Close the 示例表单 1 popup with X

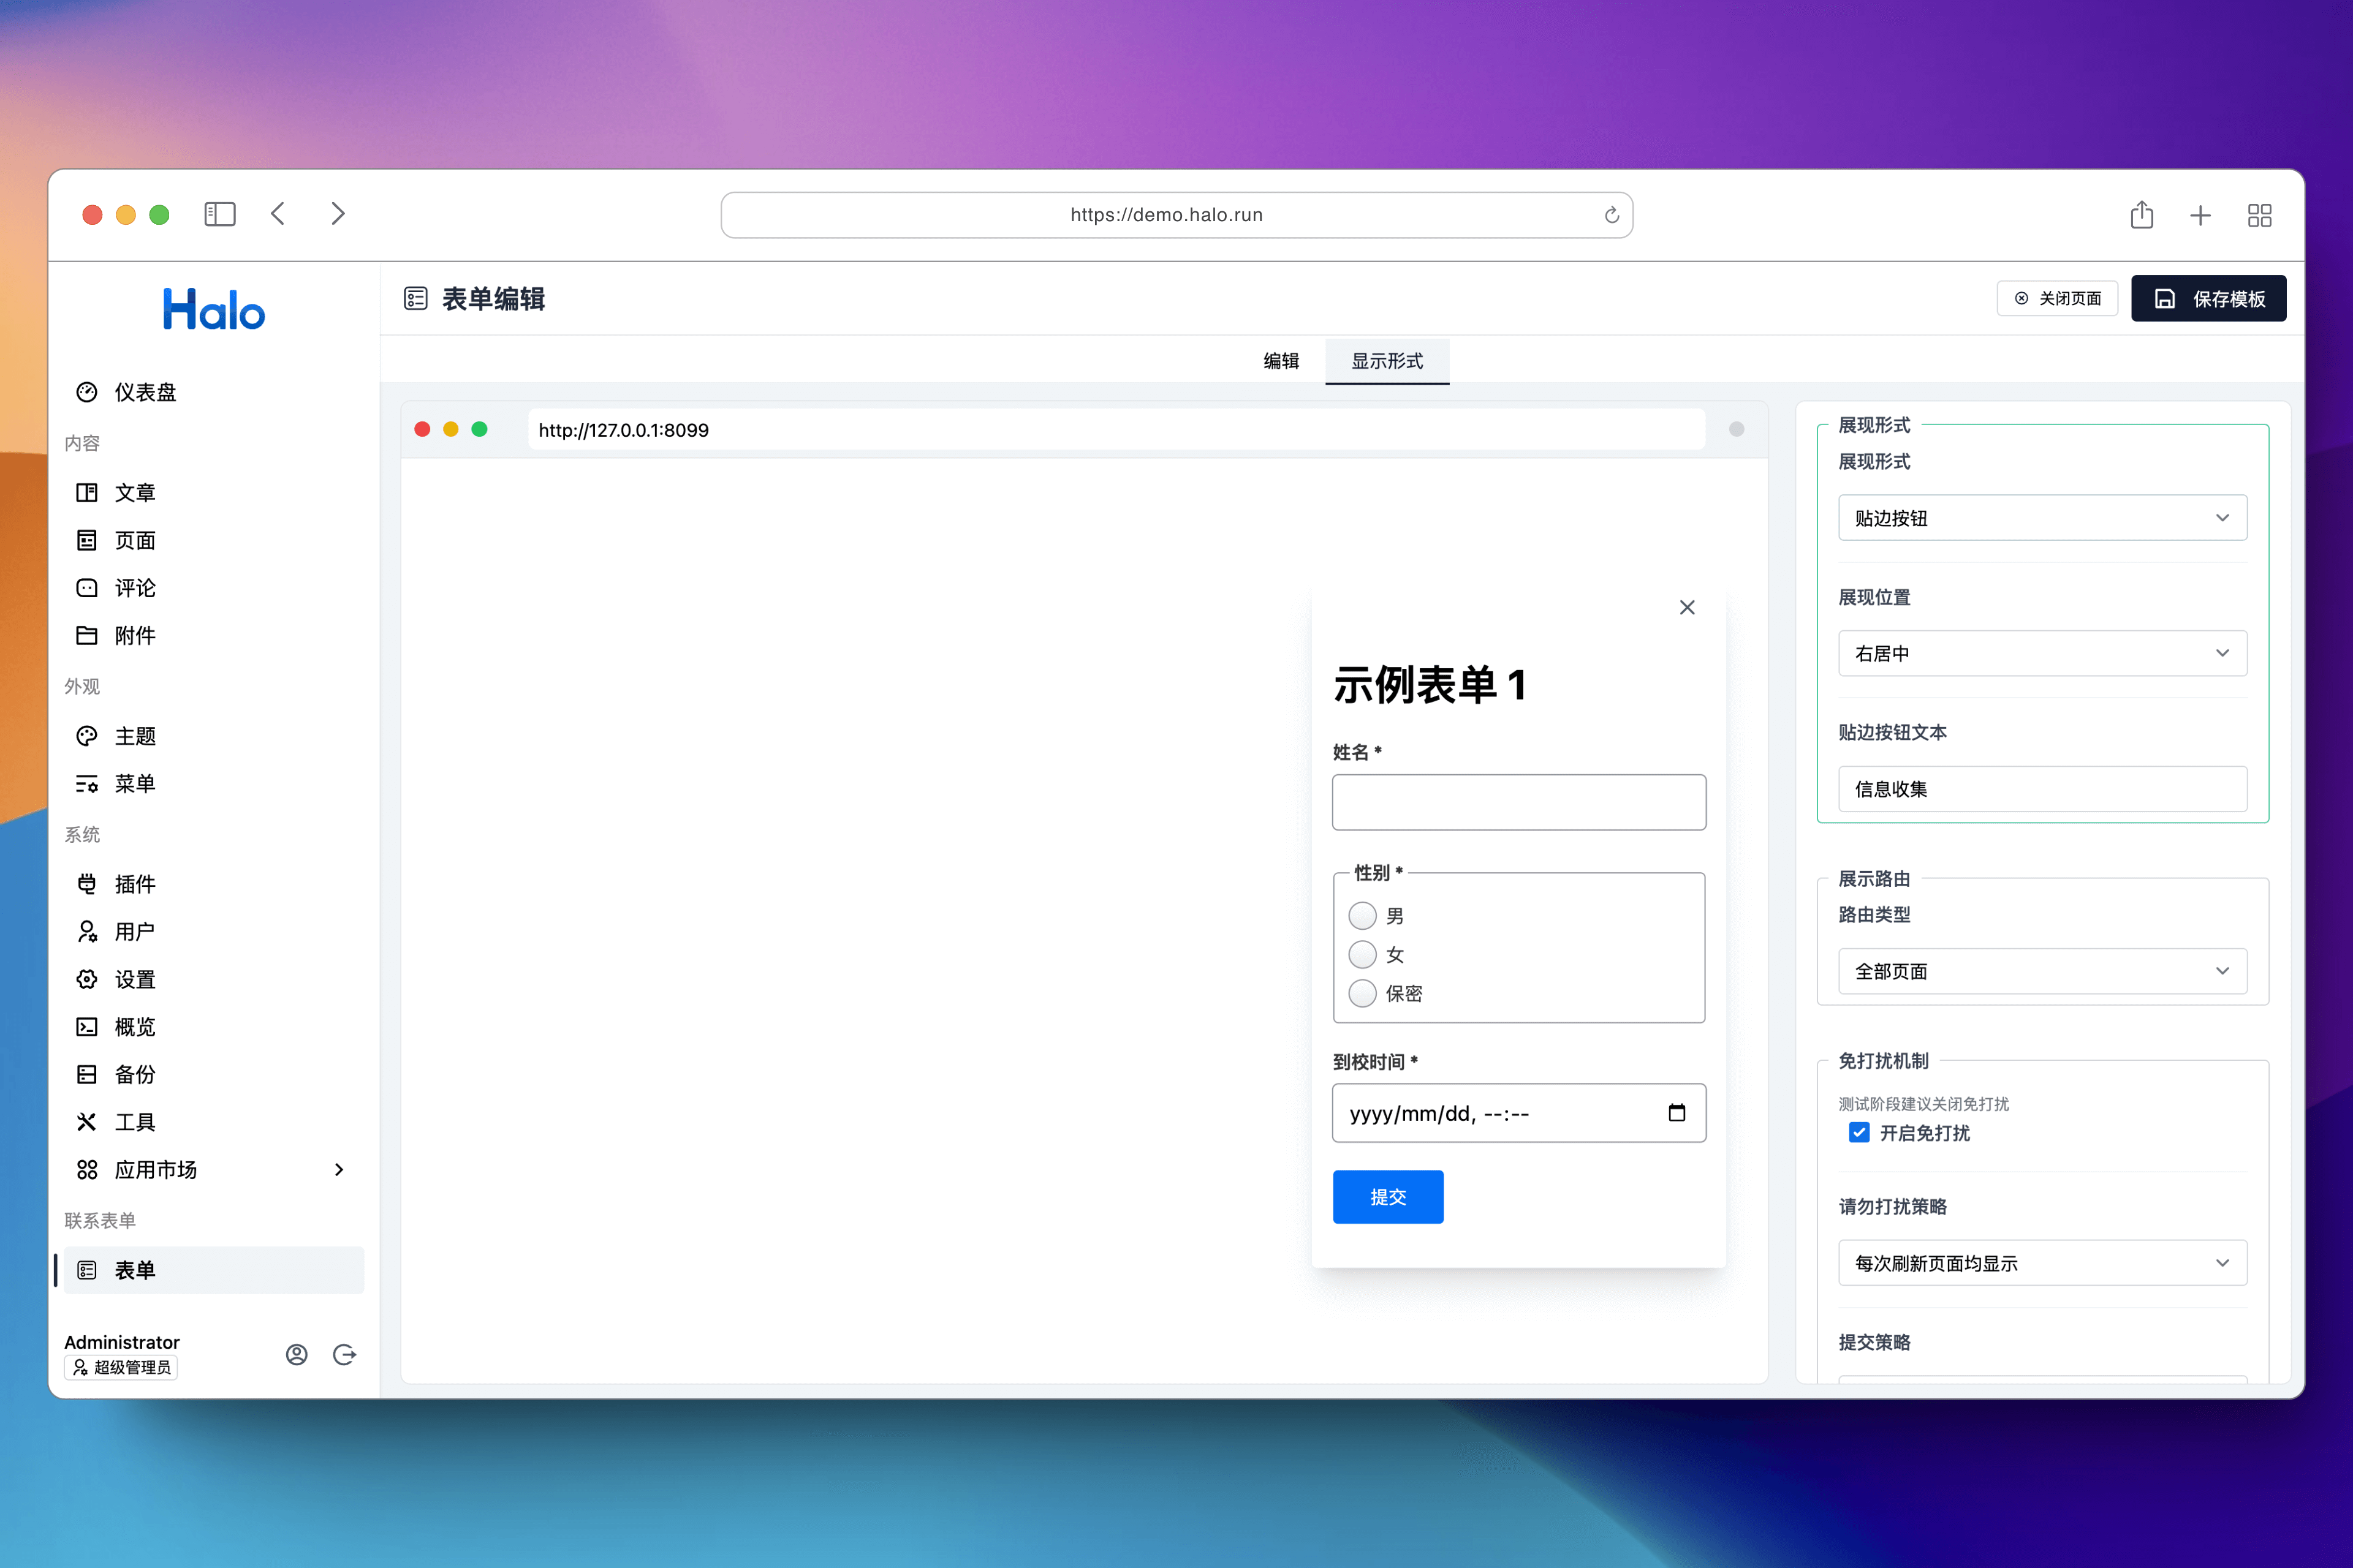coord(1687,607)
